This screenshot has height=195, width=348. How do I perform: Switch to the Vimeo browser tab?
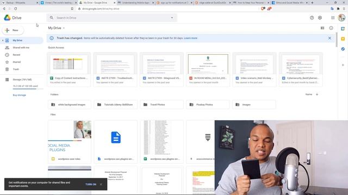pos(58,3)
